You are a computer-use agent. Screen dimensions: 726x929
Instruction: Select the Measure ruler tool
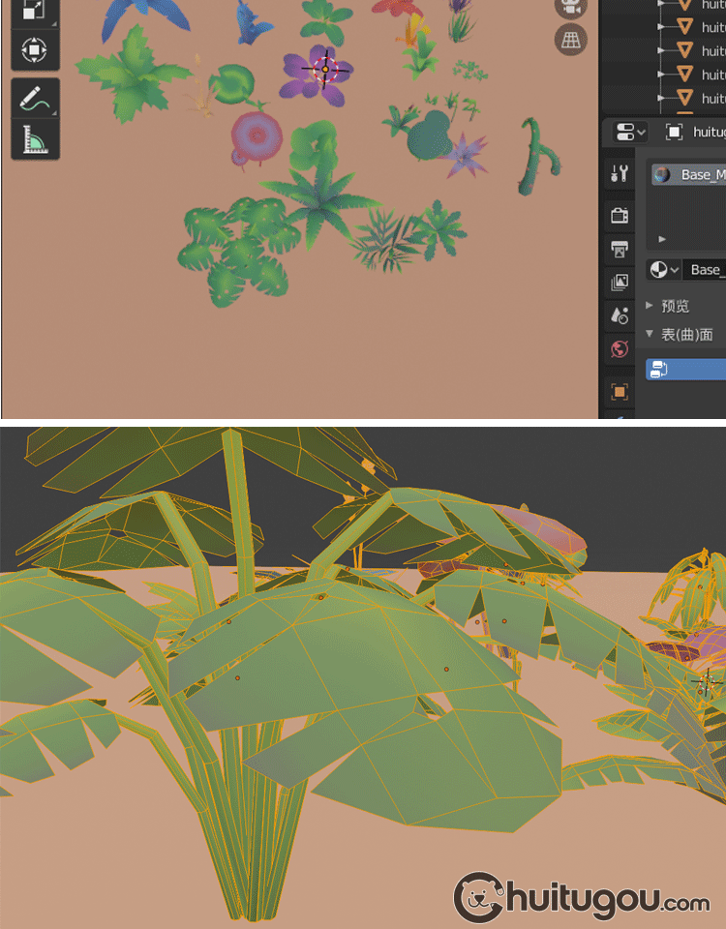pos(35,139)
